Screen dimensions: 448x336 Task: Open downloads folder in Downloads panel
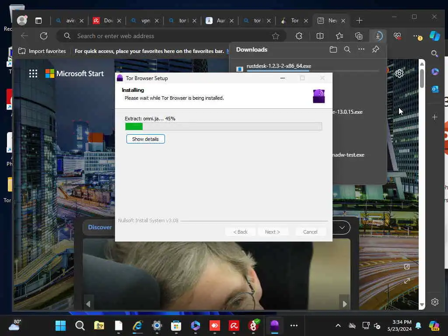click(333, 49)
